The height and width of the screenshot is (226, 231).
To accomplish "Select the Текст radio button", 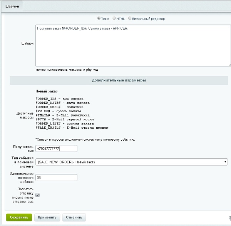I will point(99,18).
